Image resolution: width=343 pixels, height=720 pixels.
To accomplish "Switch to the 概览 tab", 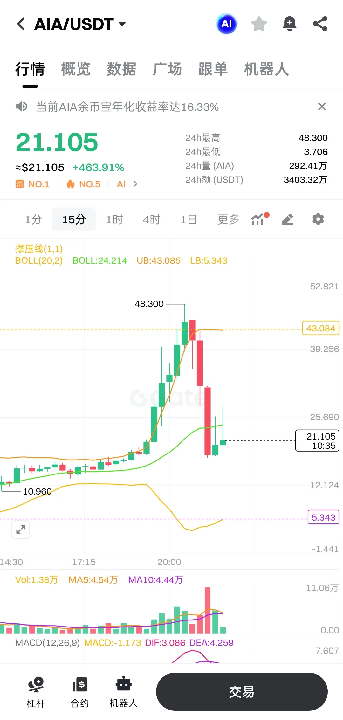I will tap(76, 69).
